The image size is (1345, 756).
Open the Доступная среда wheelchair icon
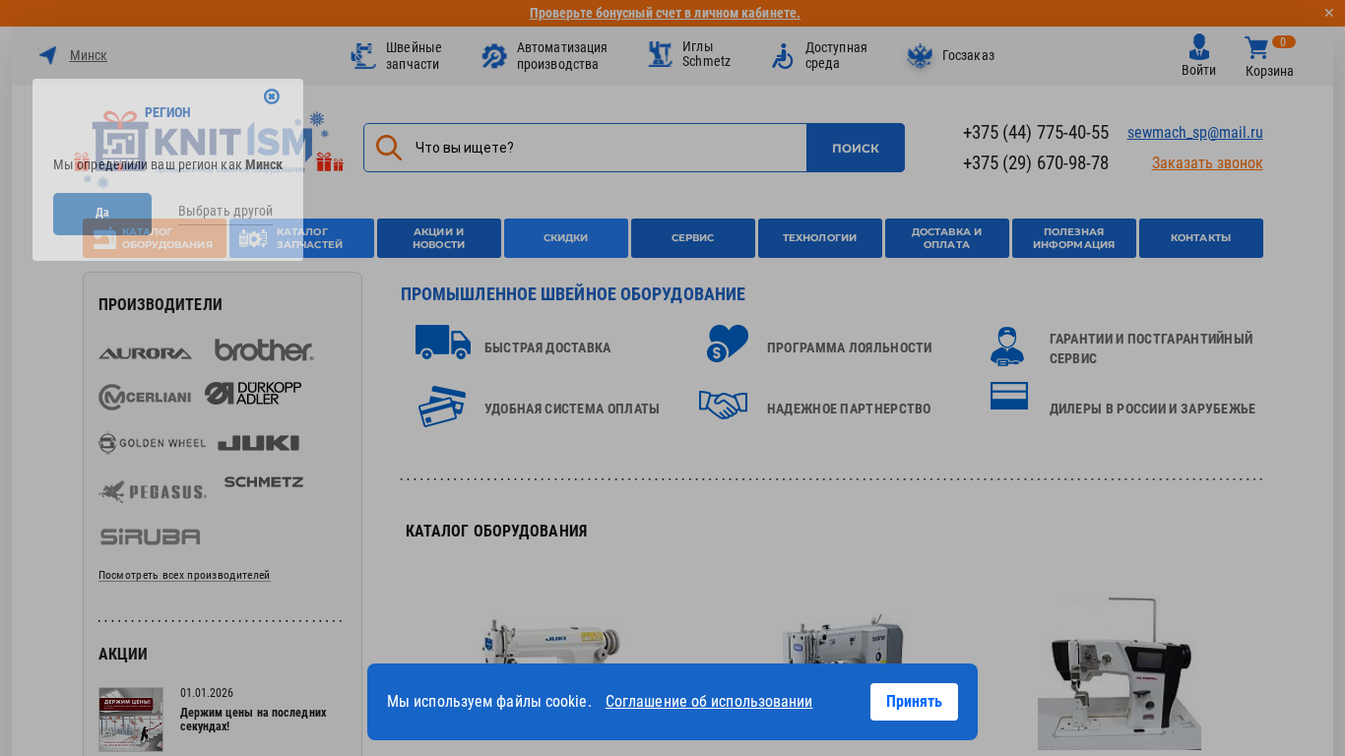coord(783,55)
